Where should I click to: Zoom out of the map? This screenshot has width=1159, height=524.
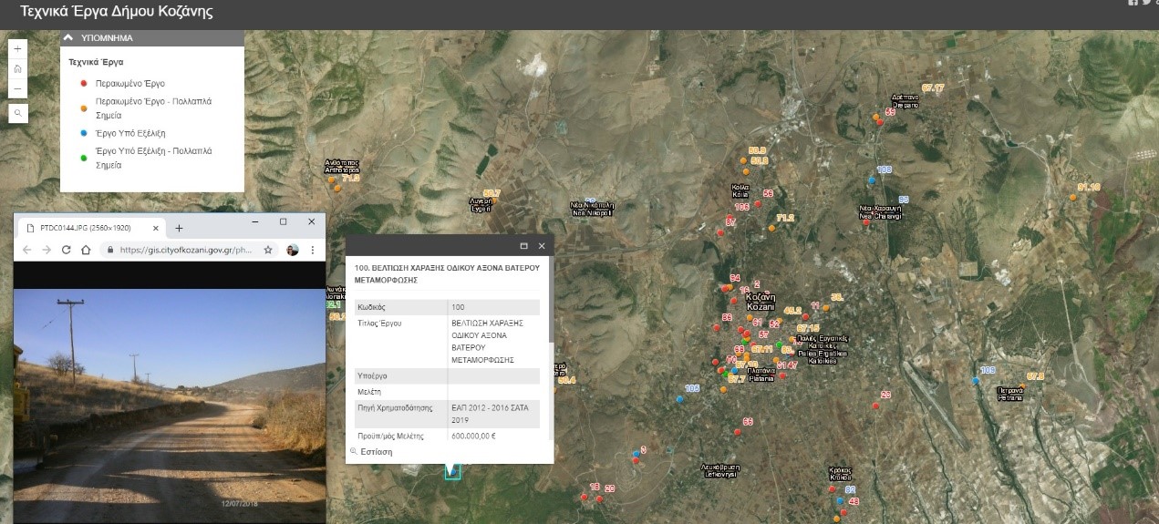[x=18, y=88]
